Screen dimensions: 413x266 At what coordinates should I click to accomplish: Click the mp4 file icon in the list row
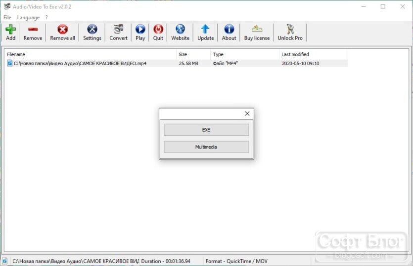coord(10,63)
